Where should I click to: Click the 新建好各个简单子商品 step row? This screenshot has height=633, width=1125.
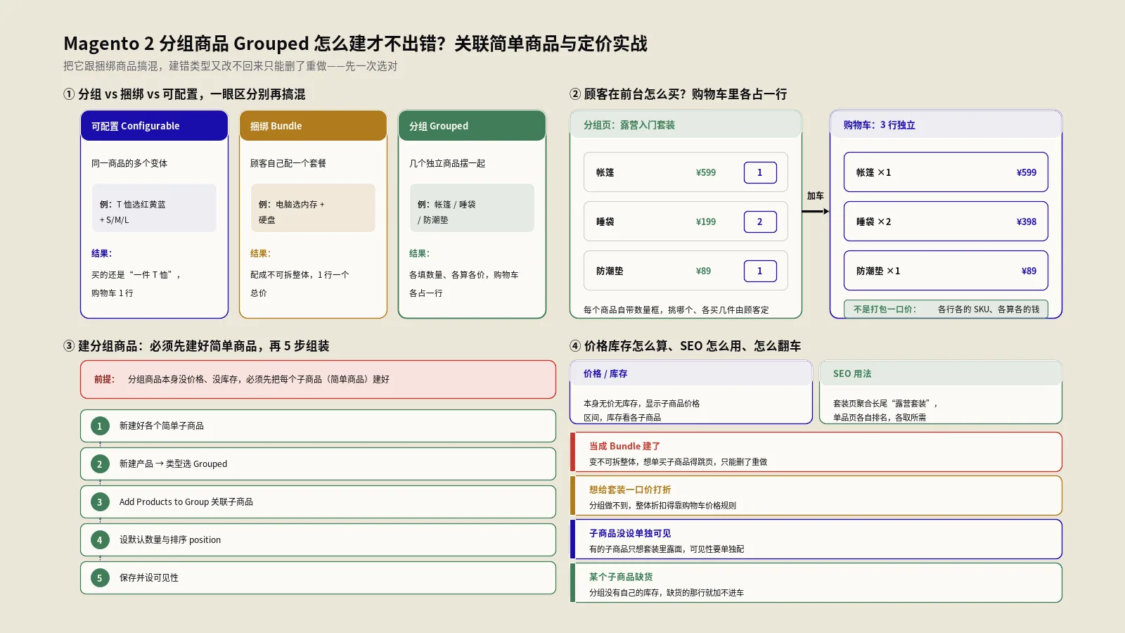pyautogui.click(x=318, y=426)
